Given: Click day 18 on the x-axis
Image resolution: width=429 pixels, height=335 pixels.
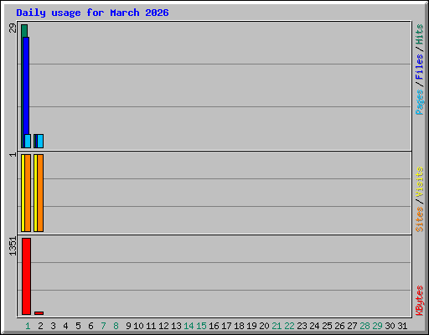Looking at the screenshot, I should click(239, 326).
